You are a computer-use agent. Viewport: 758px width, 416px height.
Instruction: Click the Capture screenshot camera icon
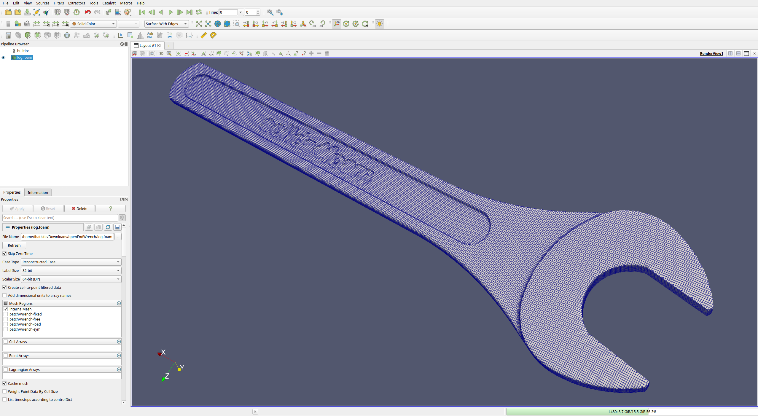coord(152,53)
